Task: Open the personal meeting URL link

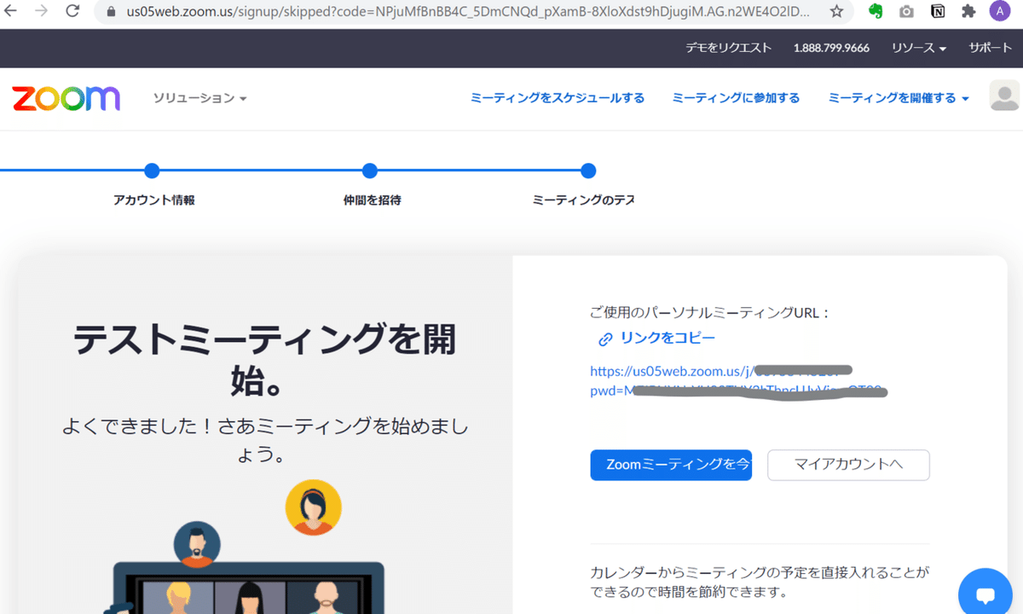Action: [x=738, y=381]
